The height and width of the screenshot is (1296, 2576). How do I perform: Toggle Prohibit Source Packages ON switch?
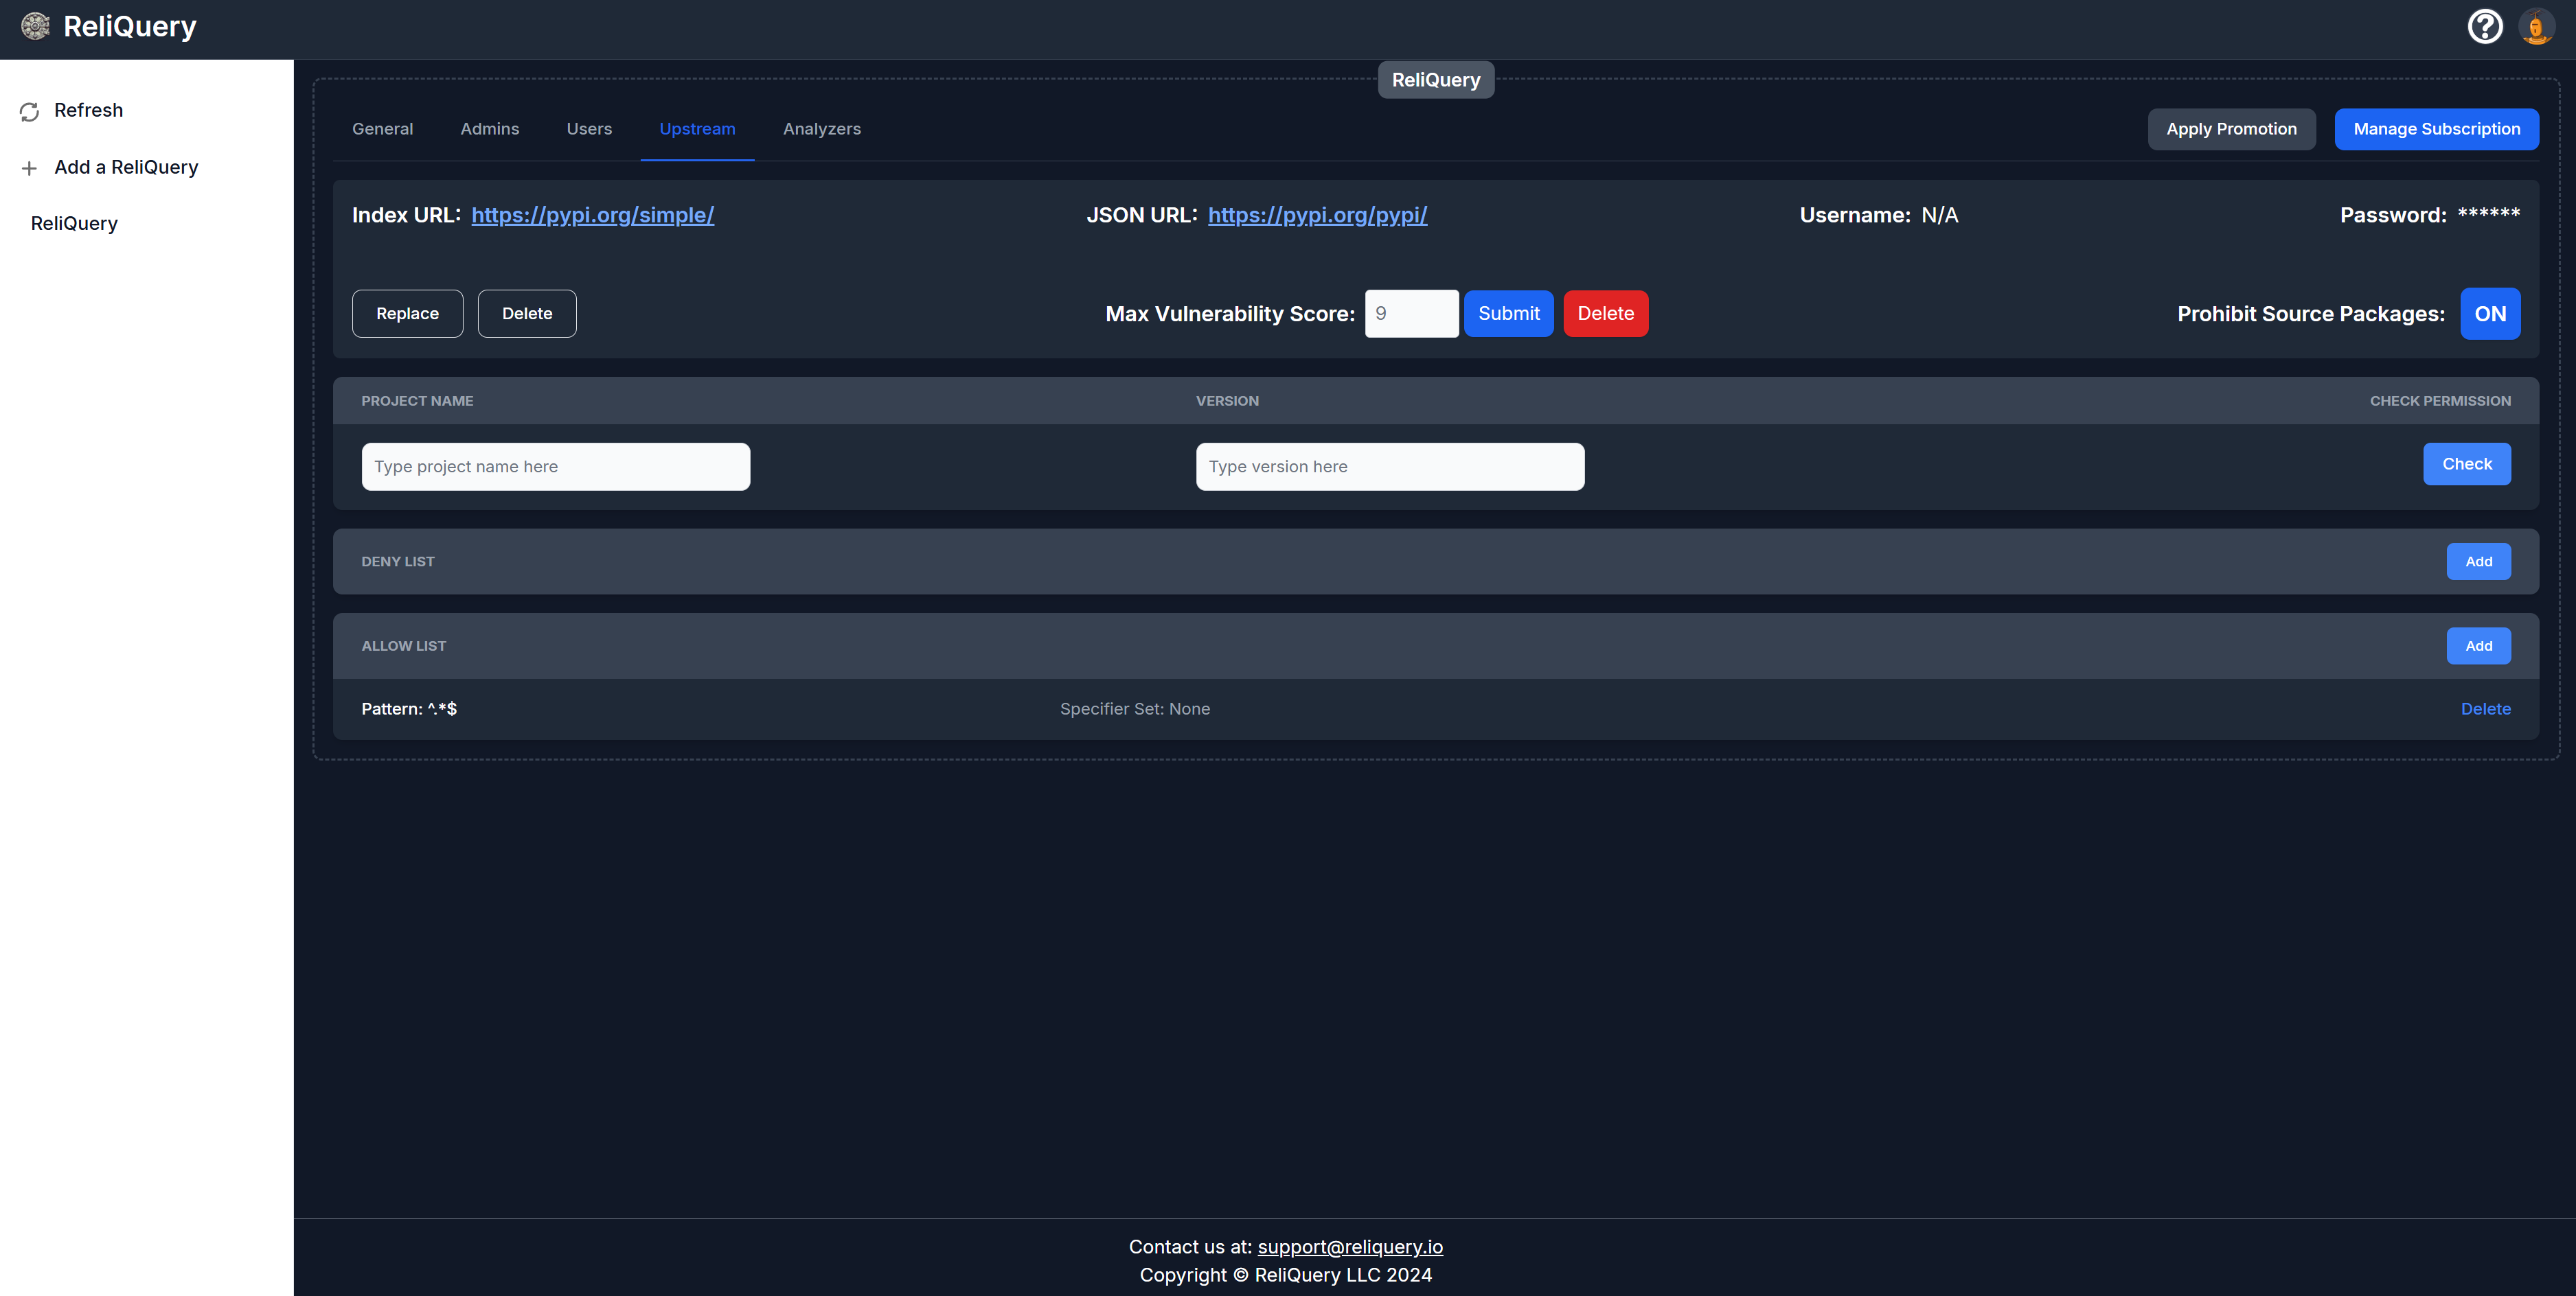coord(2489,314)
